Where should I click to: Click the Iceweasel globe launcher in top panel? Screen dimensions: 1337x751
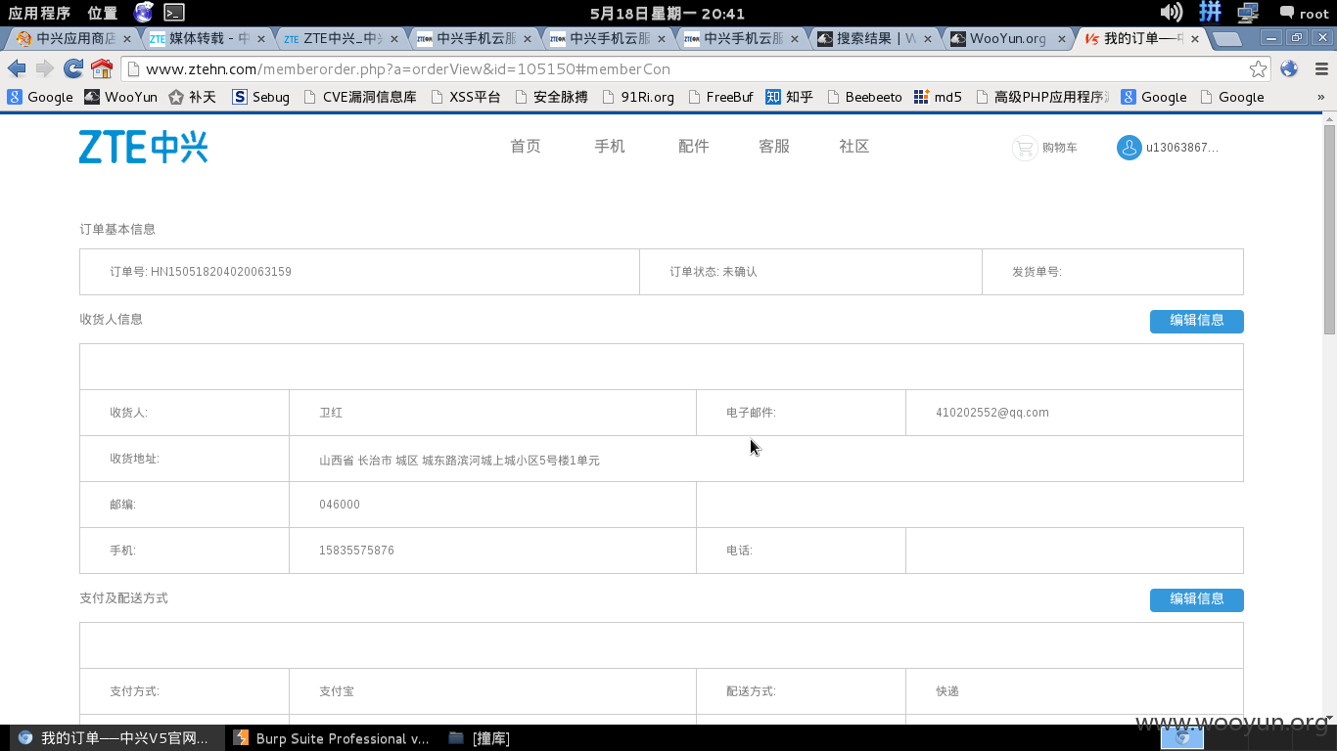[x=144, y=13]
